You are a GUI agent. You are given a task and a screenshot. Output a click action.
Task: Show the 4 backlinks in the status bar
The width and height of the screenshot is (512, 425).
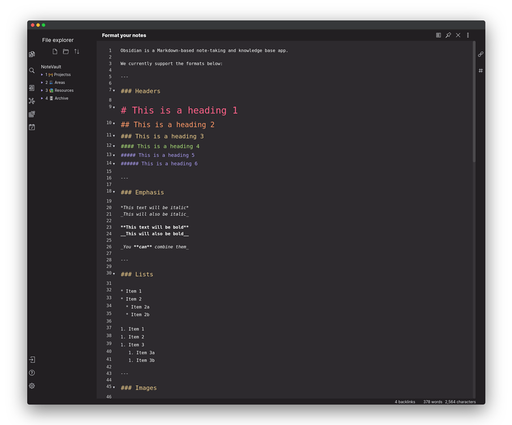pyautogui.click(x=404, y=402)
